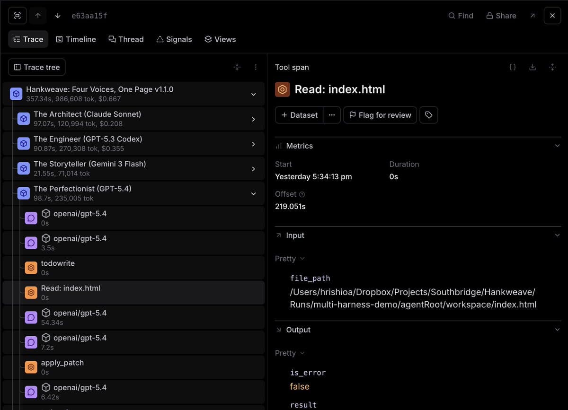Collapse The Perfectionist (GPT-5.4) span
Screen dimensions: 568x410
(x=253, y=194)
